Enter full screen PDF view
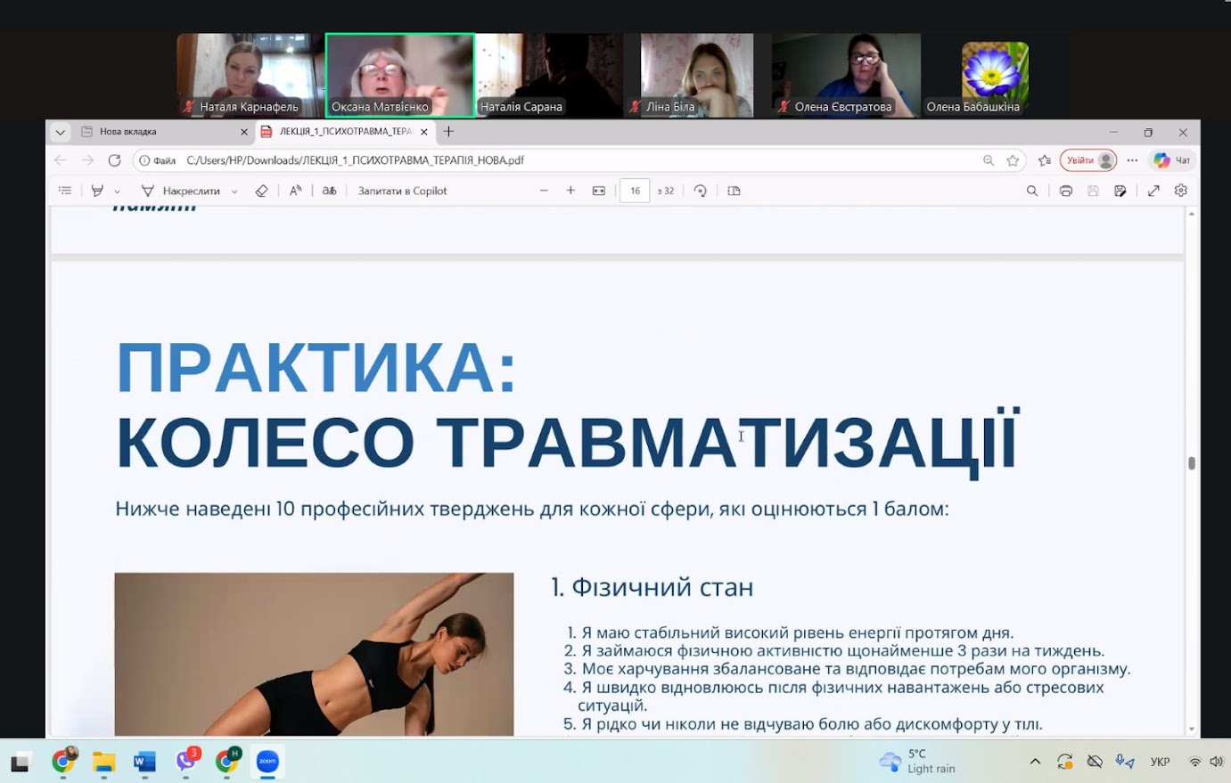The width and height of the screenshot is (1231, 783). (1153, 191)
